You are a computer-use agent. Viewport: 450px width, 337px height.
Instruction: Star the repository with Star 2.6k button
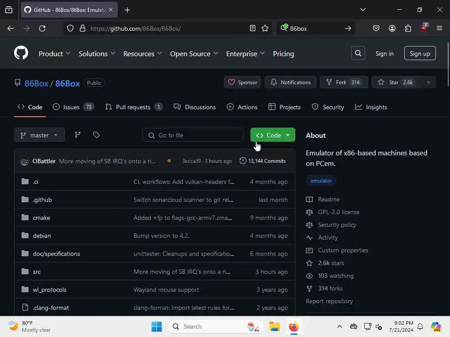(397, 82)
